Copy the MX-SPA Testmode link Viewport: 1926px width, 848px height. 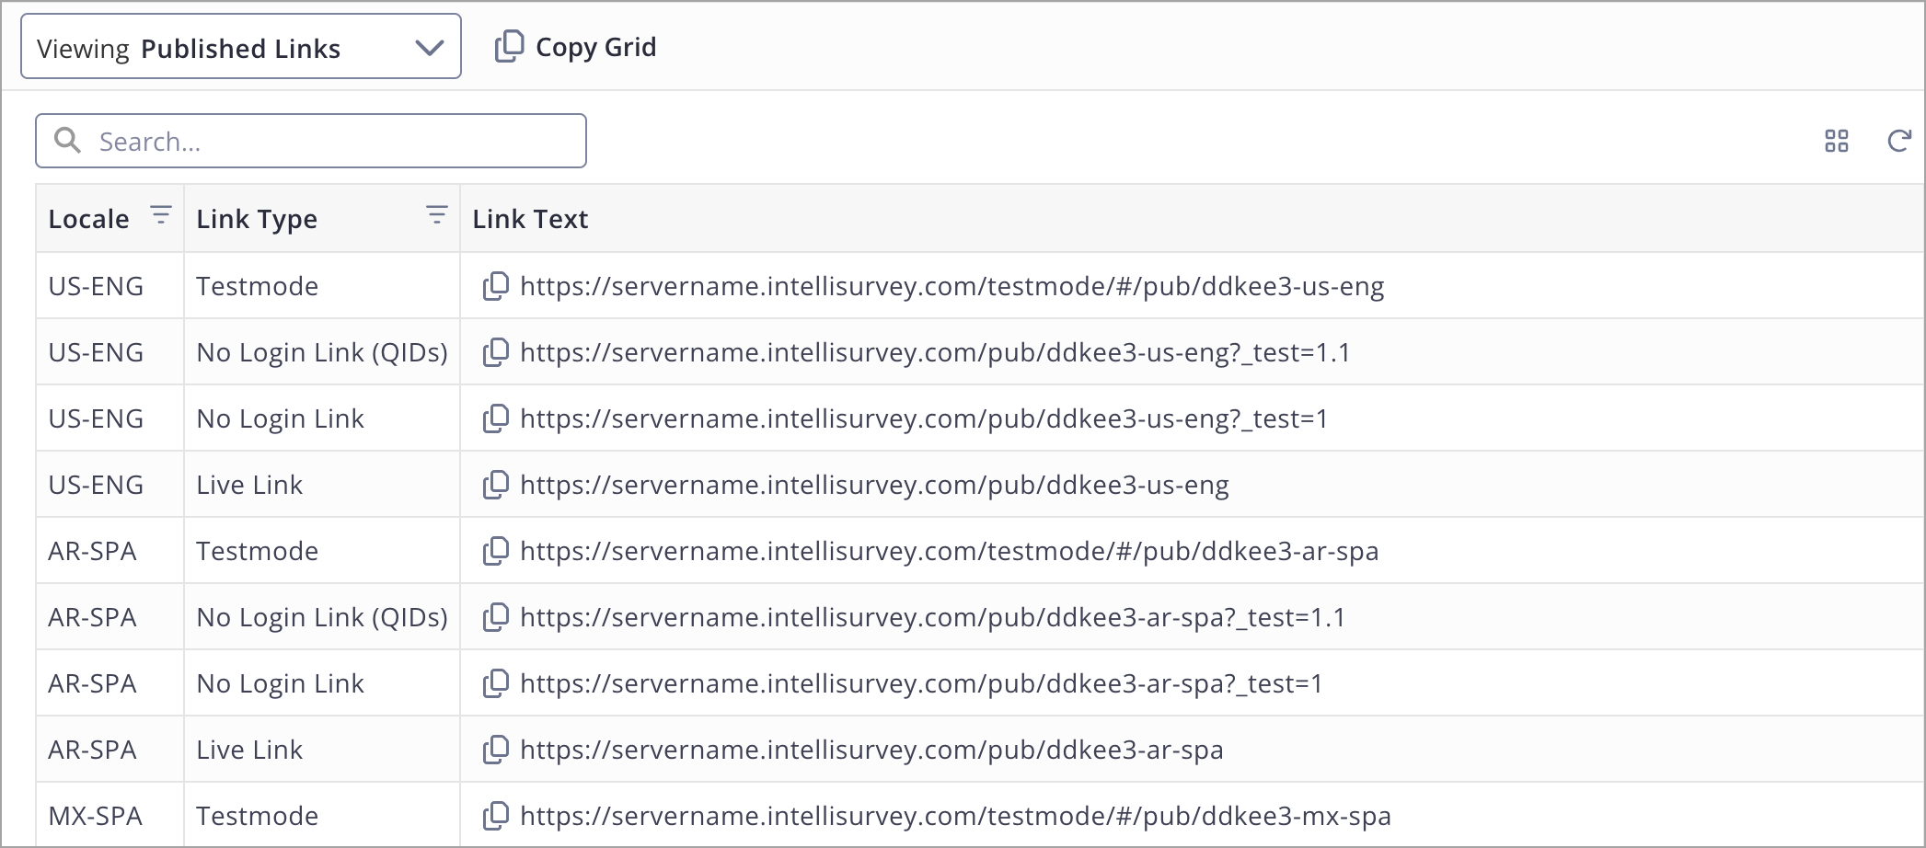point(496,816)
